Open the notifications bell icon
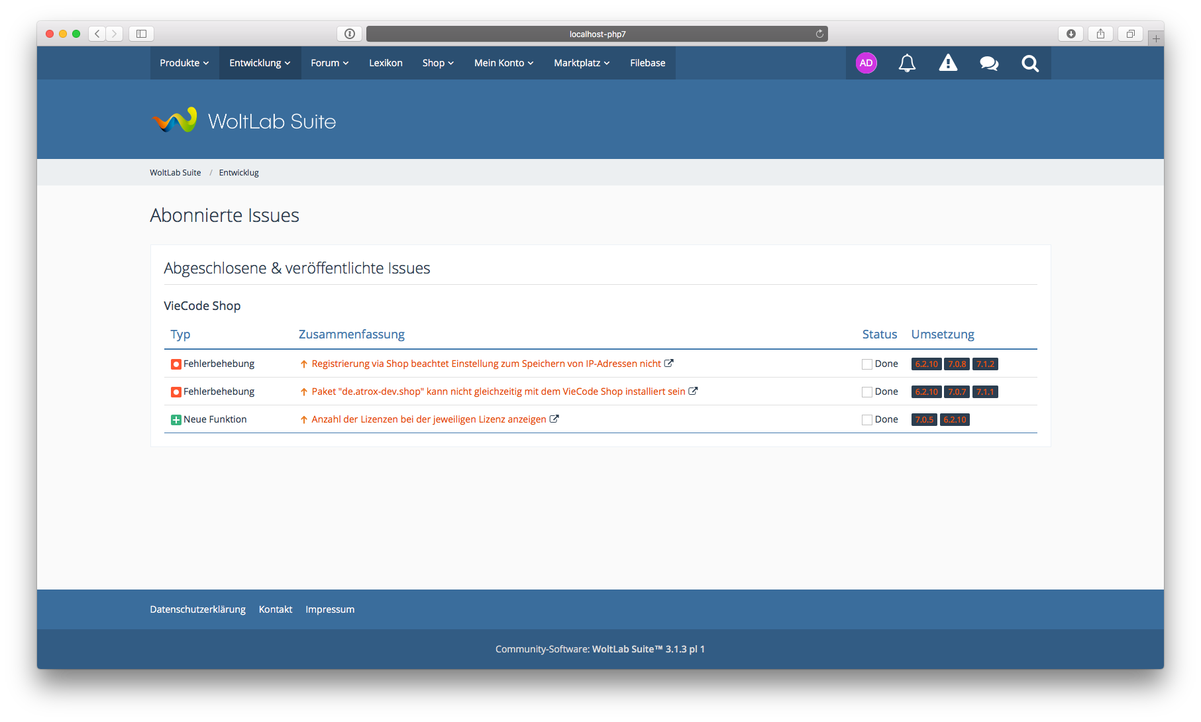This screenshot has height=722, width=1201. pos(907,63)
